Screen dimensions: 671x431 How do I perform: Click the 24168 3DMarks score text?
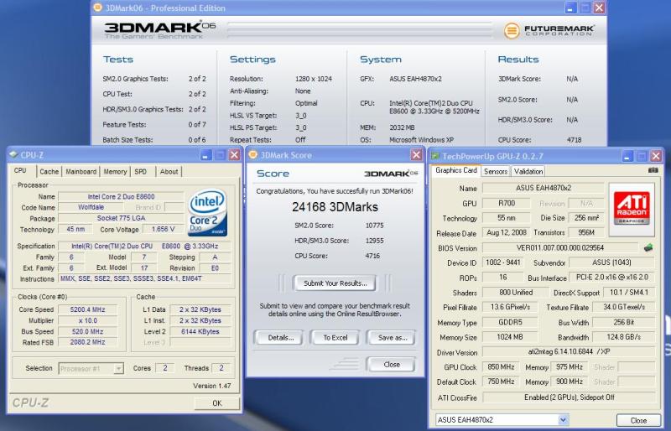[x=335, y=207]
